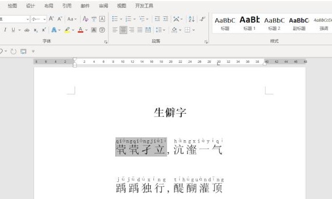The width and height of the screenshot is (332, 199).
Task: Open Customize Quick Access Toolbar arrow
Action: click(x=33, y=51)
